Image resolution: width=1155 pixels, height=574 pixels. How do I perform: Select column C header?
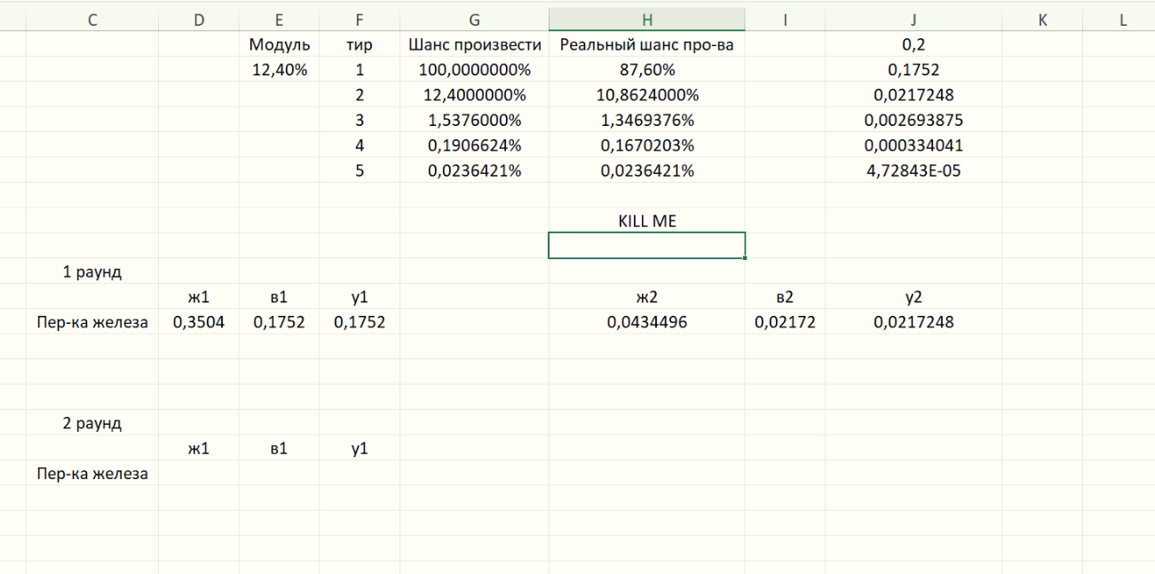click(92, 20)
